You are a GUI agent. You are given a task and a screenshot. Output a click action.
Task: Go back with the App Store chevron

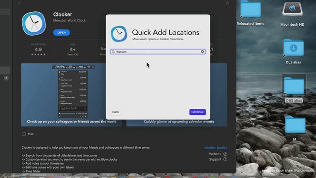19,3
